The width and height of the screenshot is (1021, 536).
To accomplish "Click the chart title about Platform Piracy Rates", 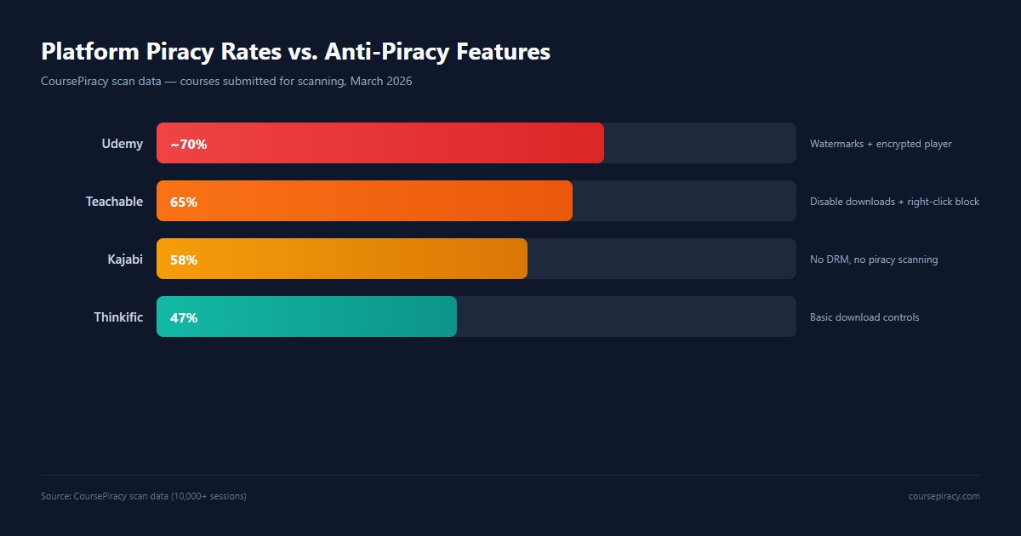I will (x=295, y=52).
